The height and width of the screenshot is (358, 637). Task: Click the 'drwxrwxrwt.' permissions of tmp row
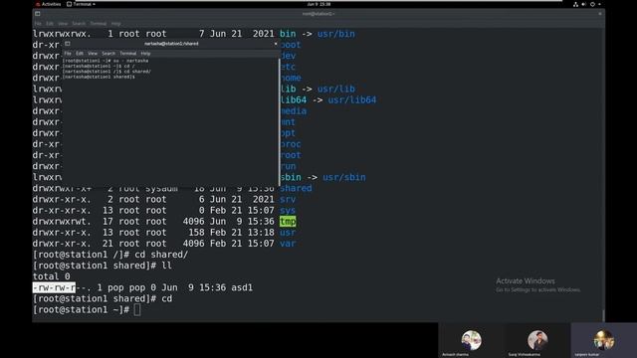[62, 222]
